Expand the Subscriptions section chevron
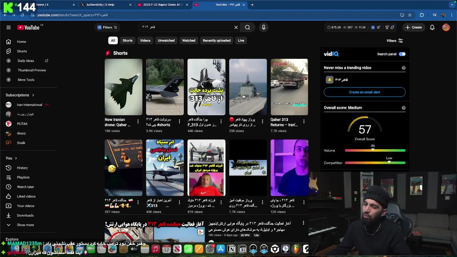Viewport: 457px width, 257px height. (x=33, y=95)
